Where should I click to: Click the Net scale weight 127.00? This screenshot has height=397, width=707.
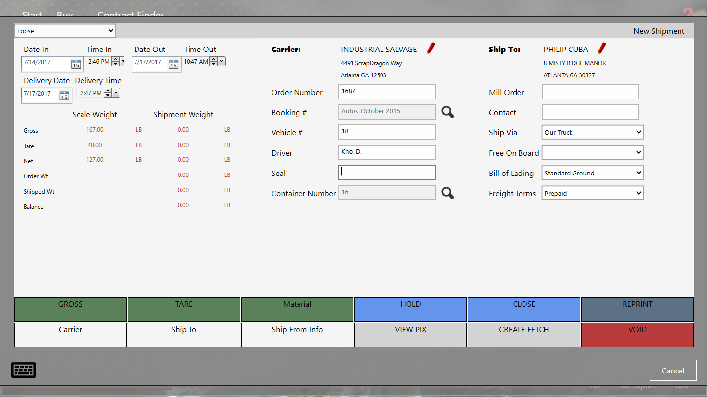(x=95, y=160)
